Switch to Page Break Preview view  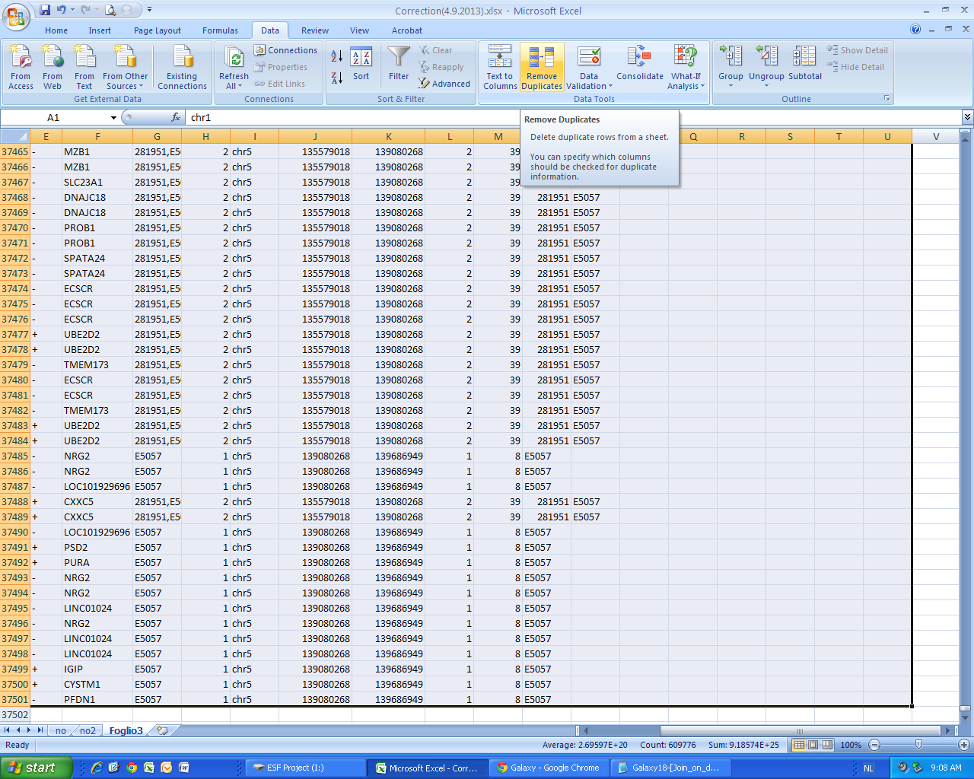(x=827, y=745)
